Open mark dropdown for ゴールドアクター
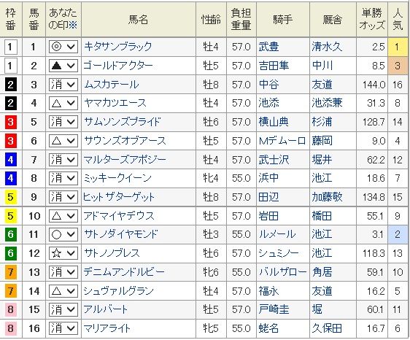 [63, 66]
